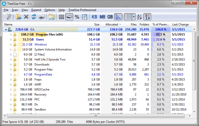Click the Name column header
The width and height of the screenshot is (199, 126).
40,24
